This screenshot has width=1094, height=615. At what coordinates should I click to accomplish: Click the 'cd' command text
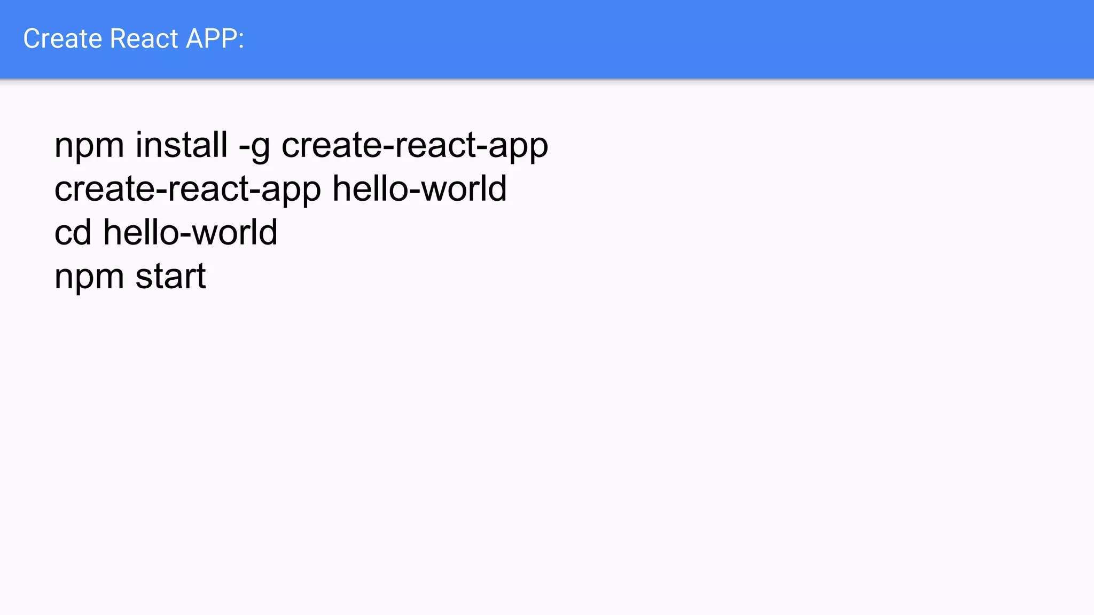tap(73, 233)
